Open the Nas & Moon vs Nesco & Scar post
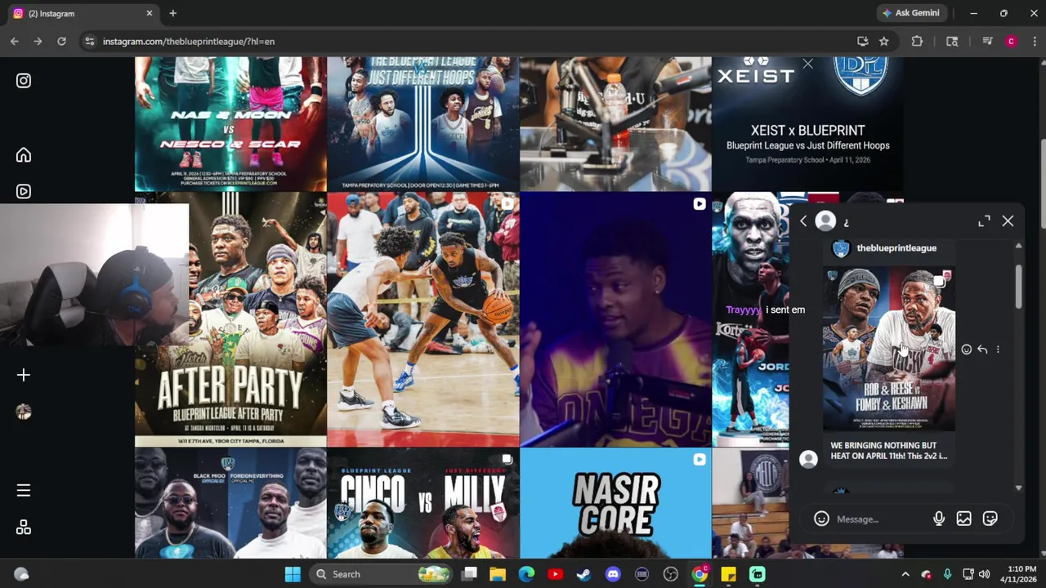This screenshot has height=588, width=1046. (x=230, y=124)
